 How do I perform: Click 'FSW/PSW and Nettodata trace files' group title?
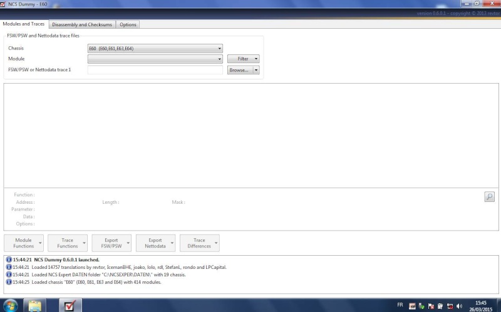pos(43,36)
